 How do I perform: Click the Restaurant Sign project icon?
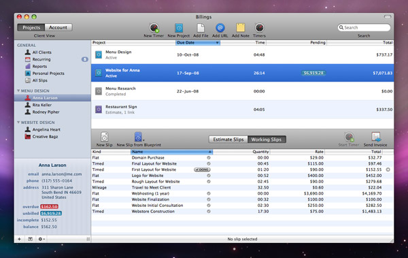tap(99, 110)
